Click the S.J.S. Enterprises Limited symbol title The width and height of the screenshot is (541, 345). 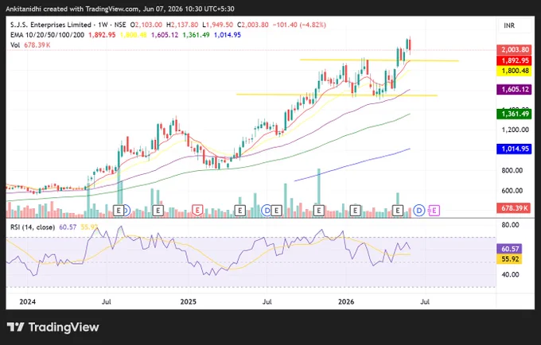51,25
